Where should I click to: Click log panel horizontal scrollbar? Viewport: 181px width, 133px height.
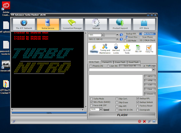point(48,110)
